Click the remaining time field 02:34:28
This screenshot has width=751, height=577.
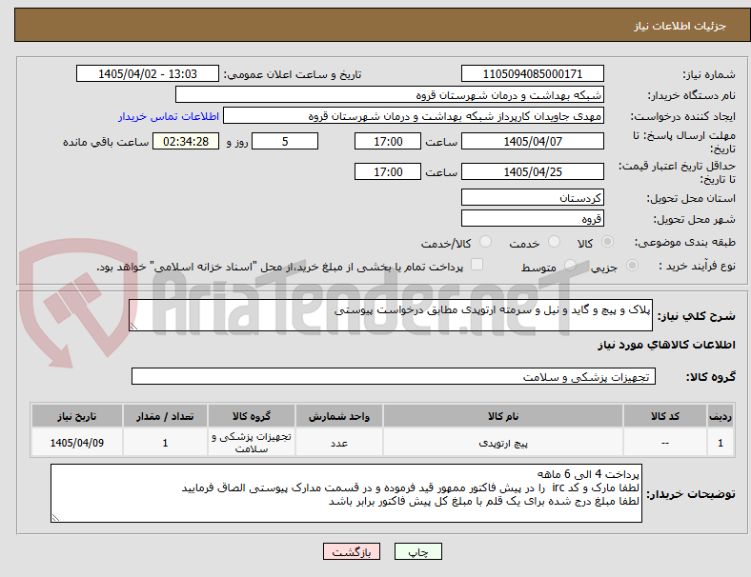[x=186, y=141]
